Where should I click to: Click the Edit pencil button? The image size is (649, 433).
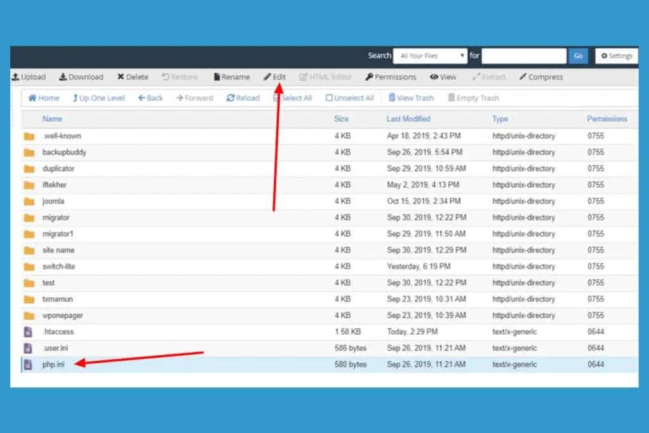coord(275,77)
